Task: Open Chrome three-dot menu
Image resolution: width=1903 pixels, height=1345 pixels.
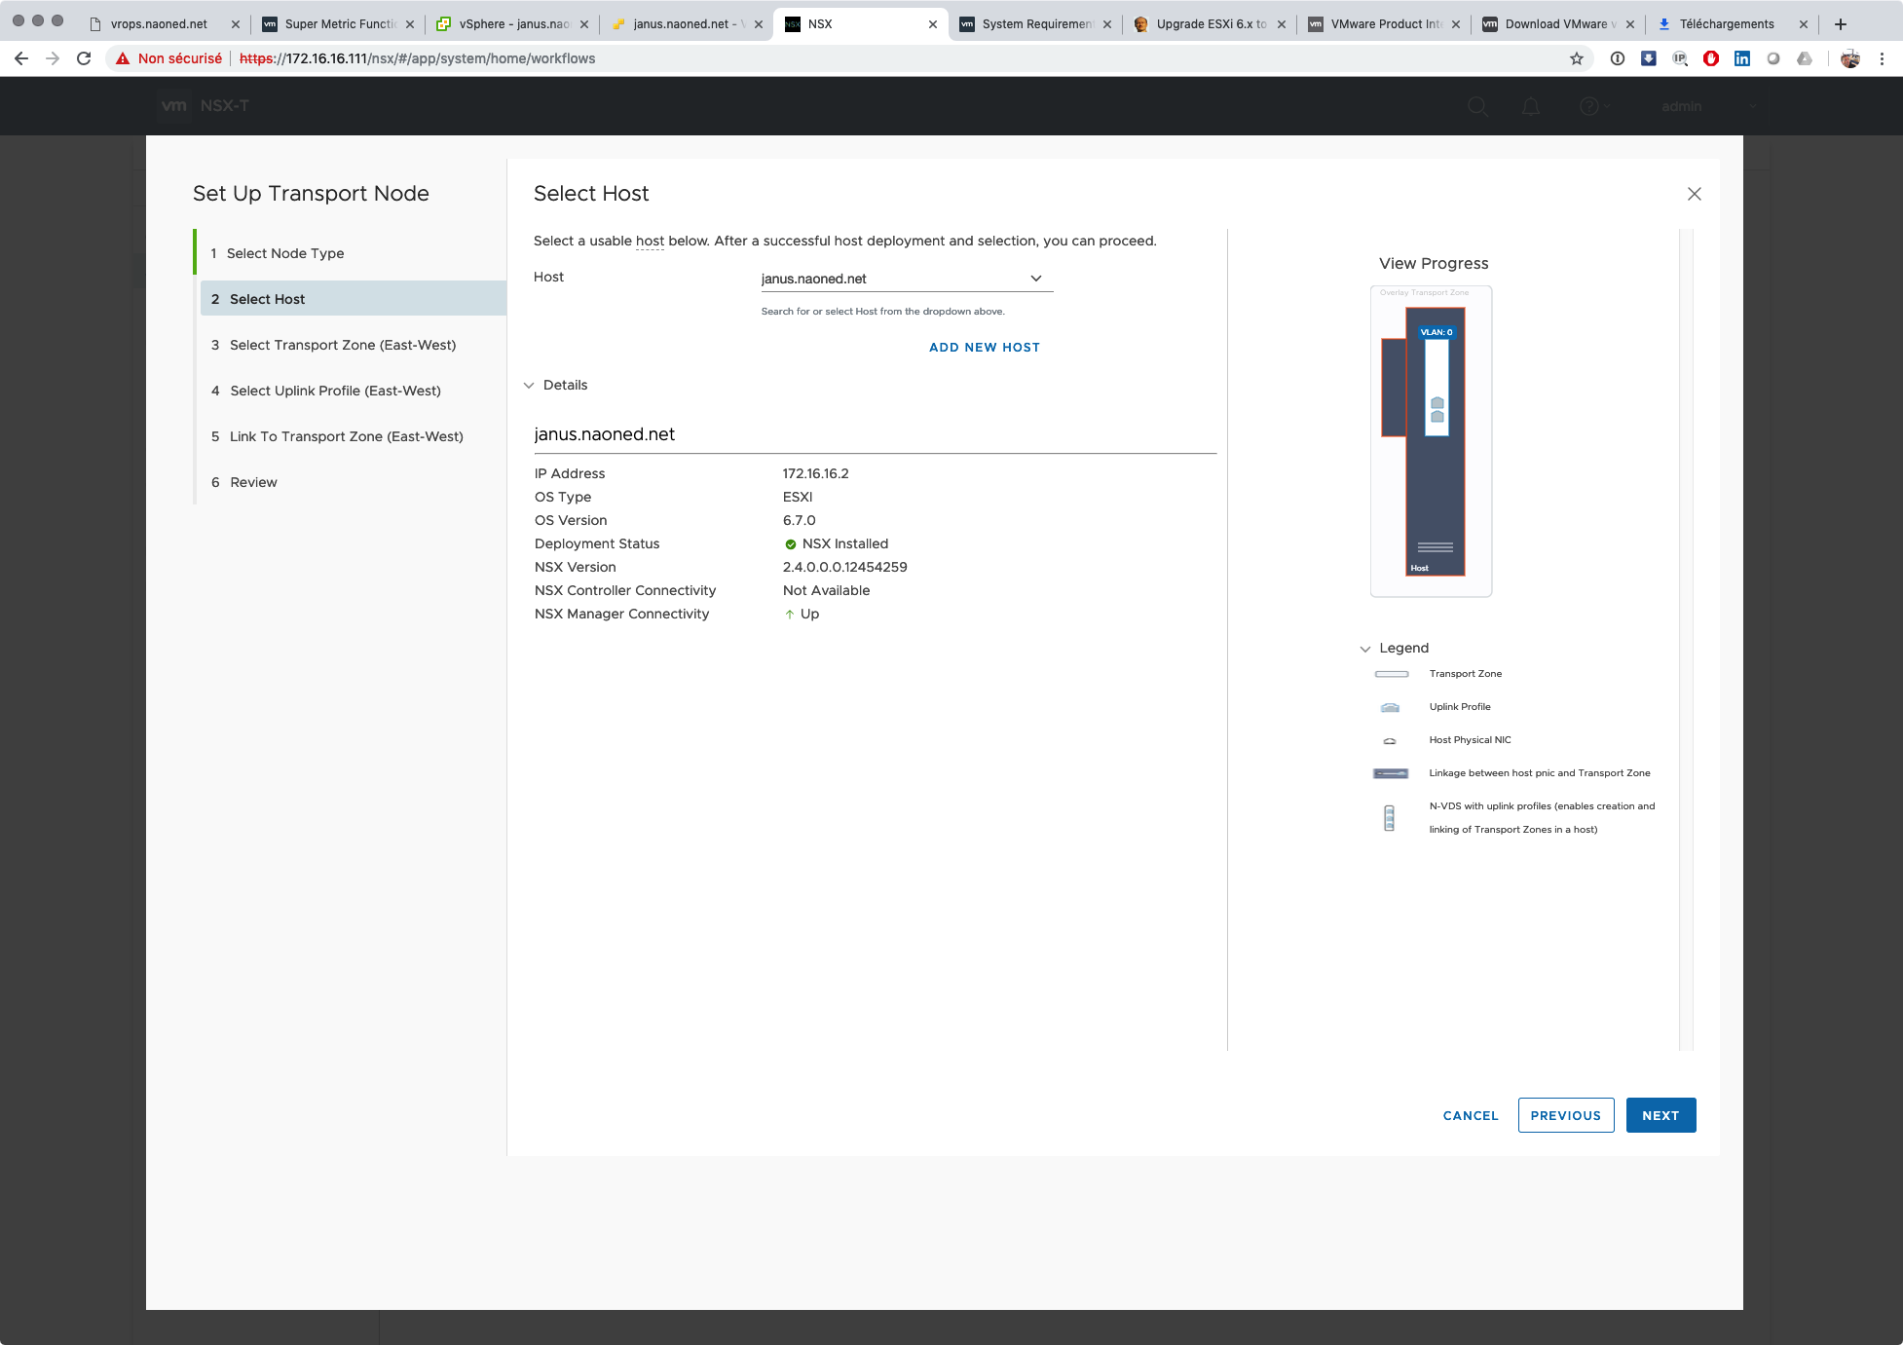Action: point(1882,58)
